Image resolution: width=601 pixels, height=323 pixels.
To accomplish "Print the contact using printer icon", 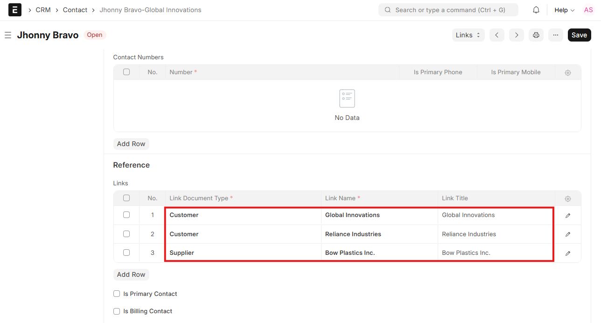I will pos(536,35).
